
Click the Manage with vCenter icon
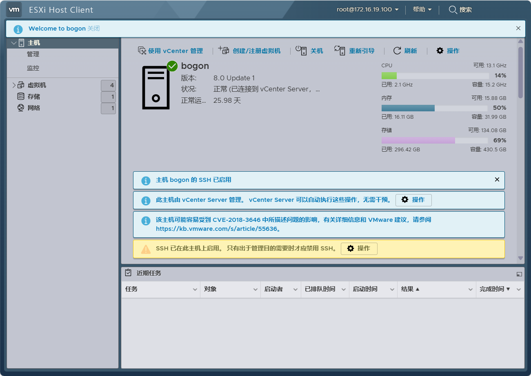(x=142, y=51)
